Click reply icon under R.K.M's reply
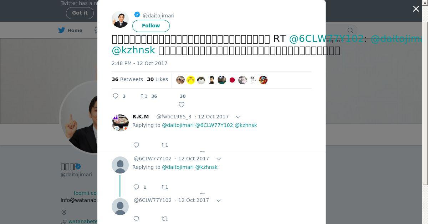428x224 pixels. (x=136, y=145)
